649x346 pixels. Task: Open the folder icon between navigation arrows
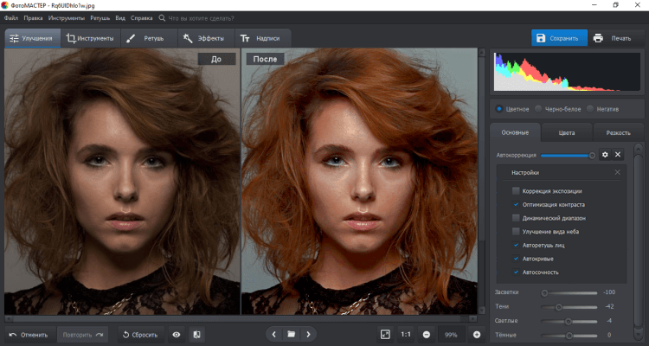tap(292, 334)
